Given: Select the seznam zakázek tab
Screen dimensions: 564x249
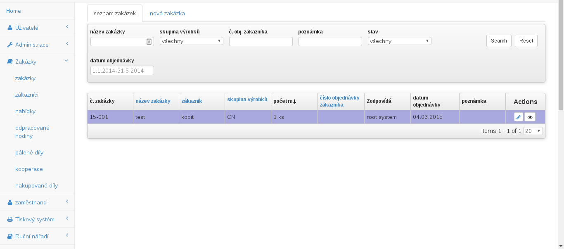Looking at the screenshot, I should click(x=115, y=14).
